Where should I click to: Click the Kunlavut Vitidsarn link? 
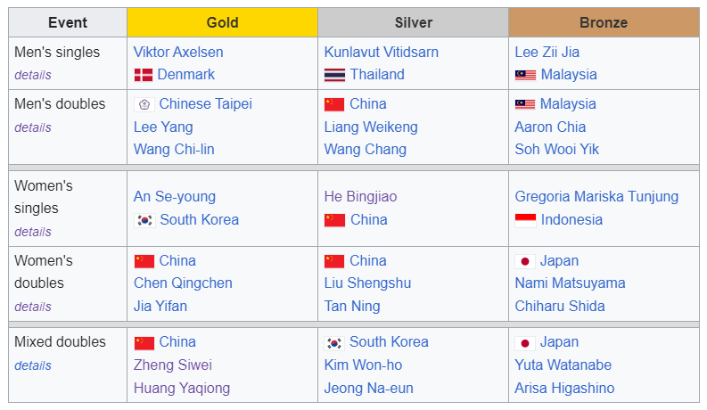pyautogui.click(x=381, y=52)
